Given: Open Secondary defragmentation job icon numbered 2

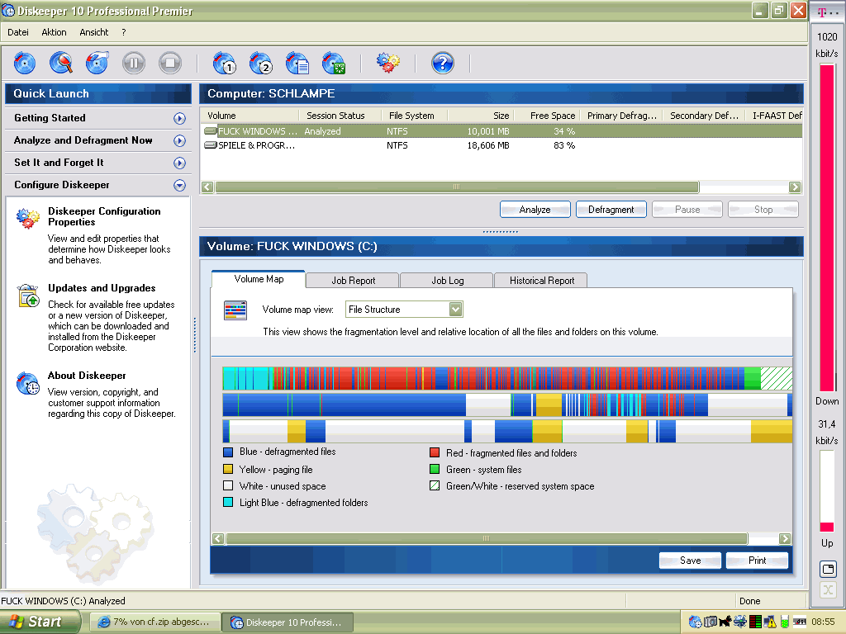Looking at the screenshot, I should 260,63.
